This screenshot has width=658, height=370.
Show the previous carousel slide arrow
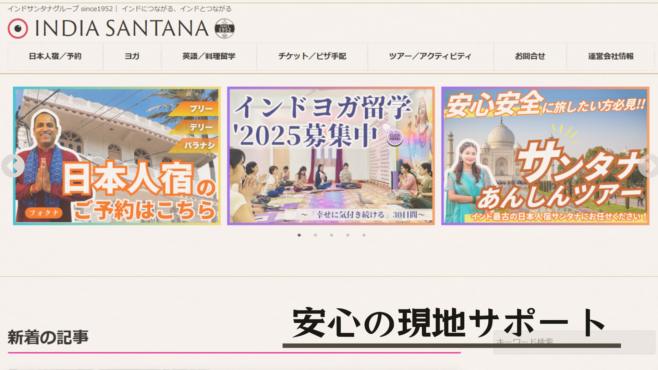pos(13,166)
